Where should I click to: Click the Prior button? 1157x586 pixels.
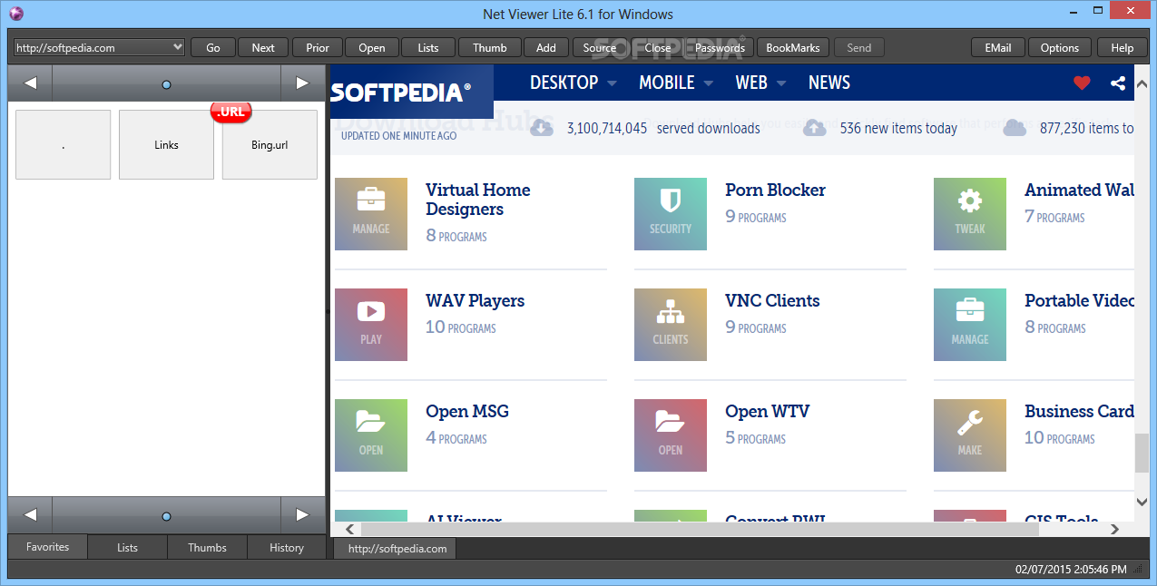318,47
